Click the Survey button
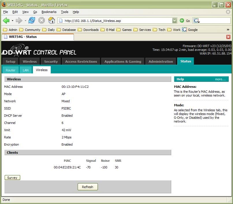The height and width of the screenshot is (204, 233). pyautogui.click(x=12, y=178)
